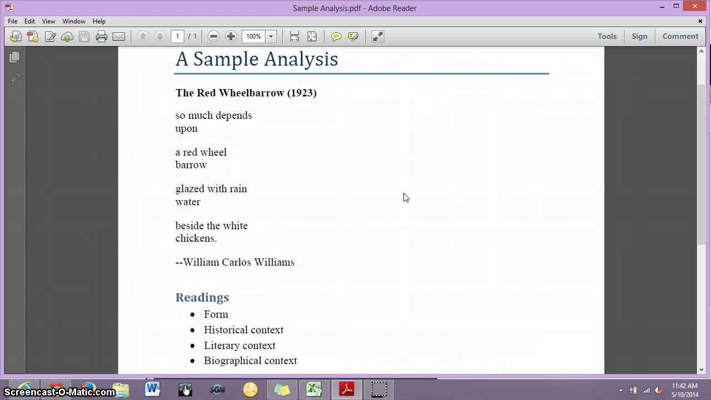
Task: Click the 'Literary context' bullet
Action: pos(239,346)
